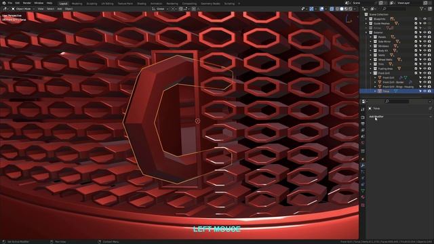This screenshot has width=434, height=244.
Task: Open the outliner display mode dropdown
Action: 374,9
